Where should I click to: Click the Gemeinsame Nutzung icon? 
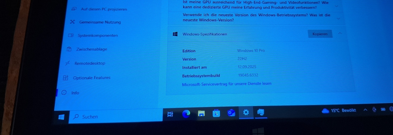[72, 22]
